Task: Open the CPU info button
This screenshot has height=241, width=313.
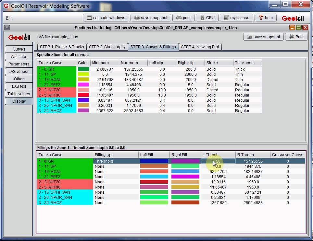Action: (x=207, y=18)
